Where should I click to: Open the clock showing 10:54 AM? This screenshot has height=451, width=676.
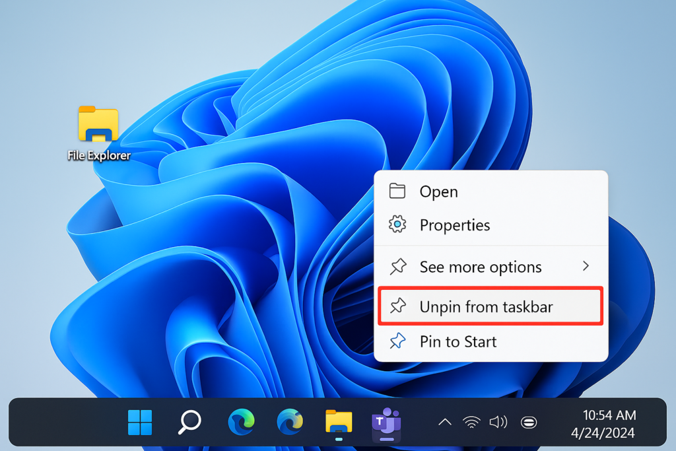click(609, 415)
